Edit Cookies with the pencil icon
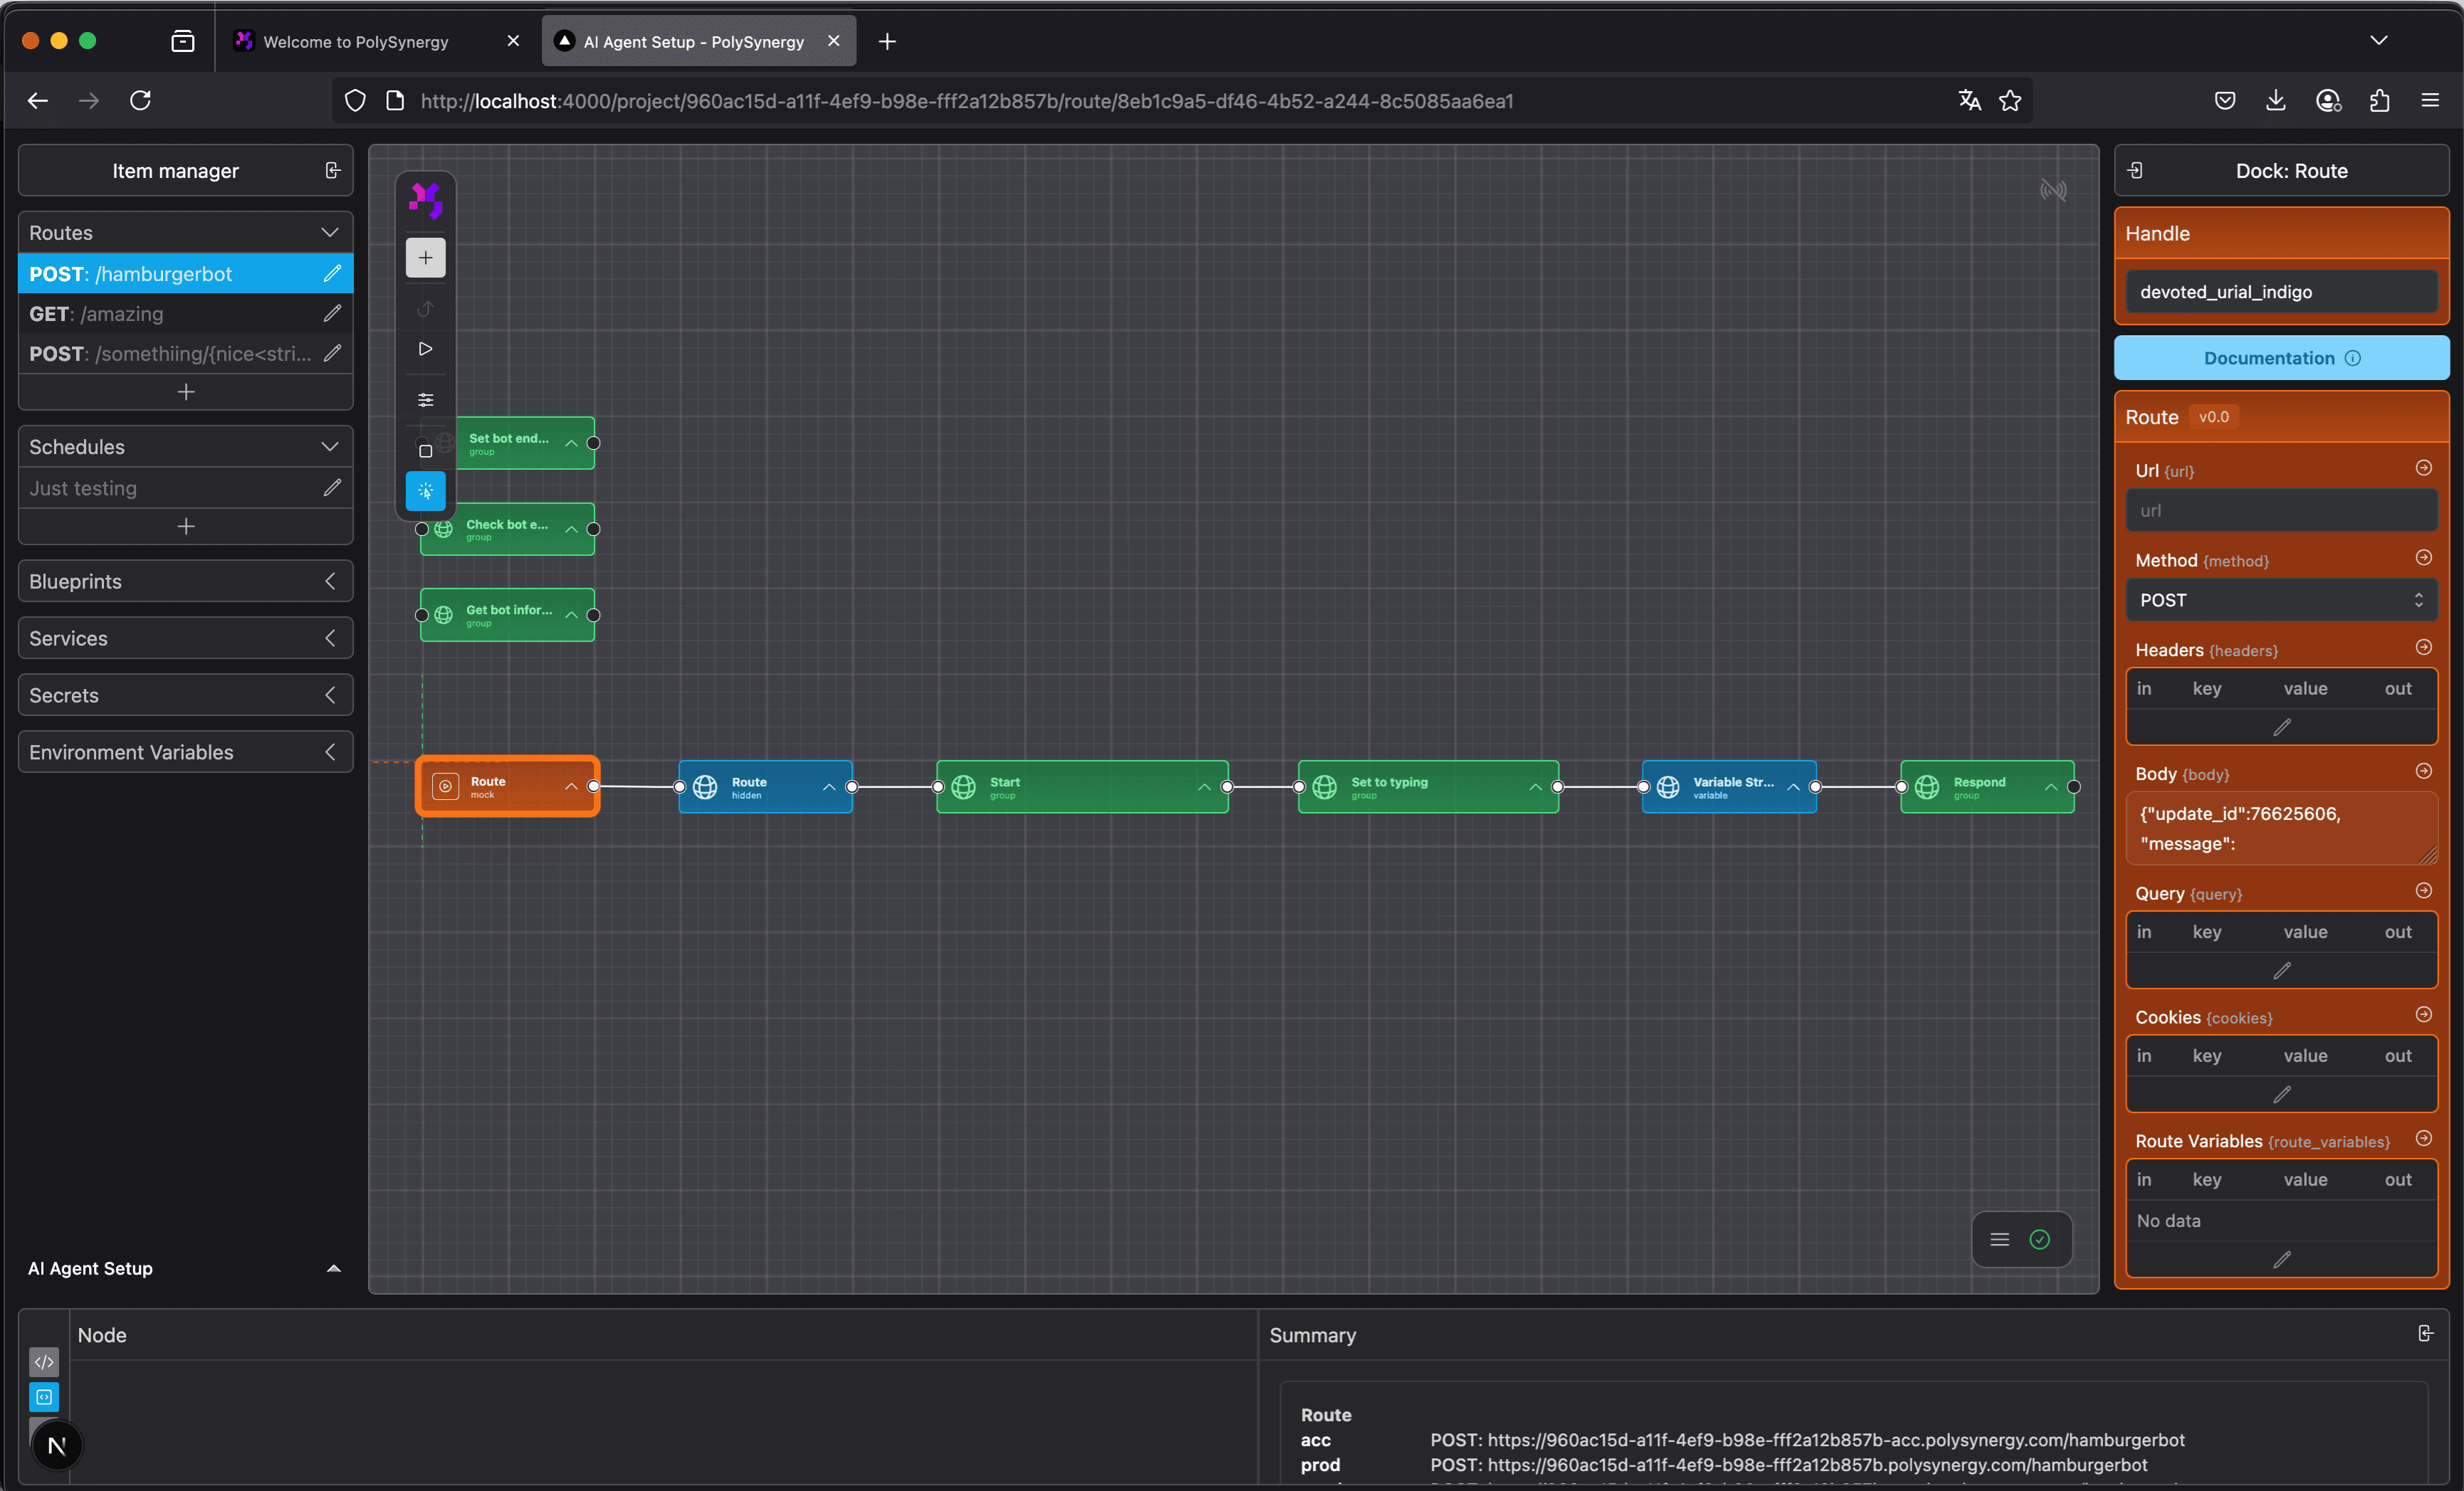The image size is (2464, 1491). [x=2281, y=1095]
